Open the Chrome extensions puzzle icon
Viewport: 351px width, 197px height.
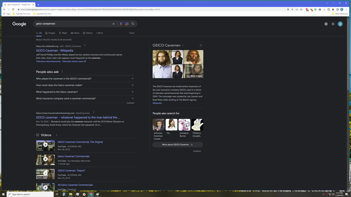333,9
